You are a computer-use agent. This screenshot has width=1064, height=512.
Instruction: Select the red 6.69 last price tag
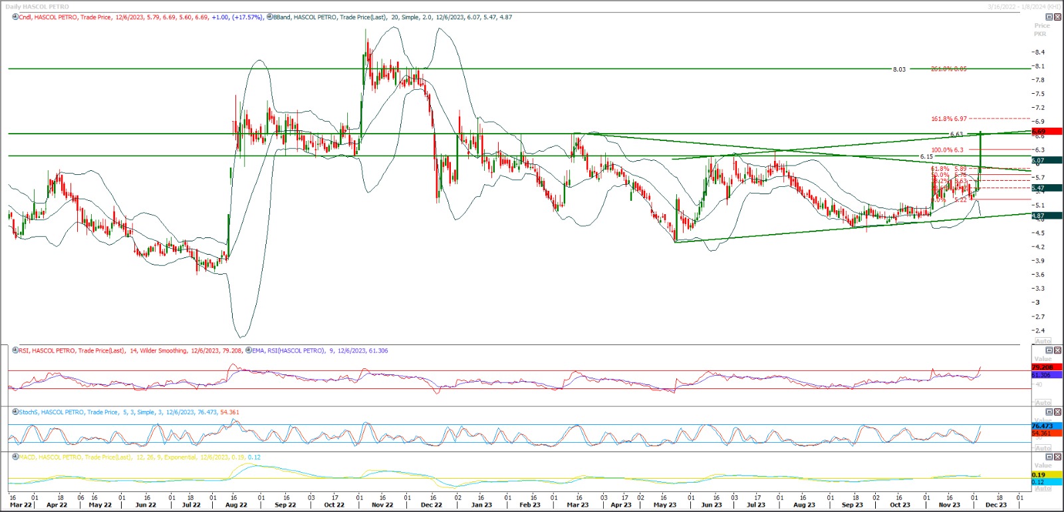[1046, 132]
